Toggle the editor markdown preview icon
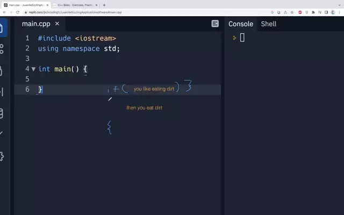 215,24
